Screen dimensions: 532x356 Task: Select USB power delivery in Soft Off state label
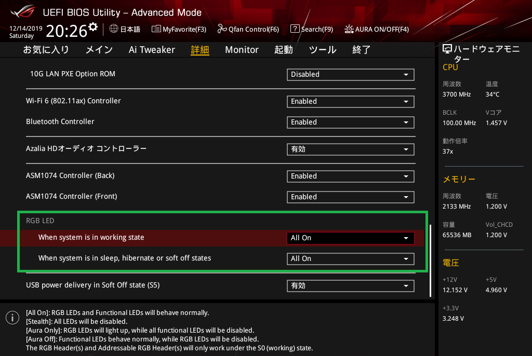93,285
